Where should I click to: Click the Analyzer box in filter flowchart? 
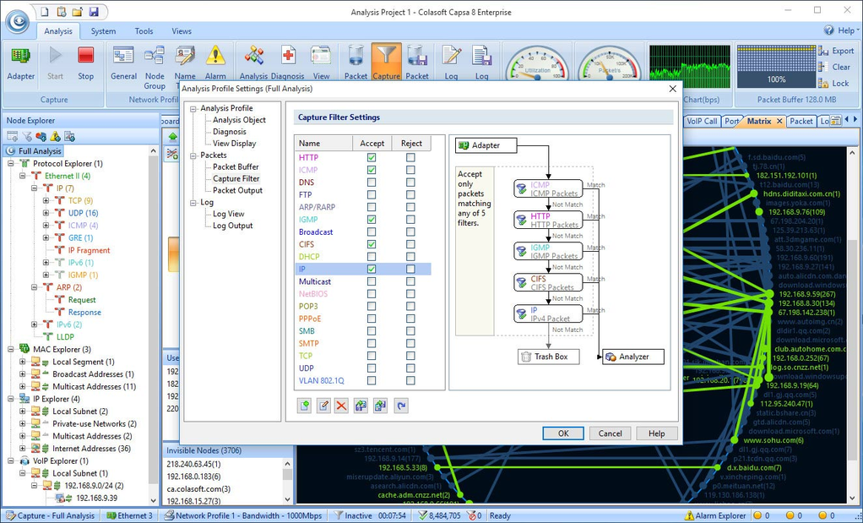(633, 357)
